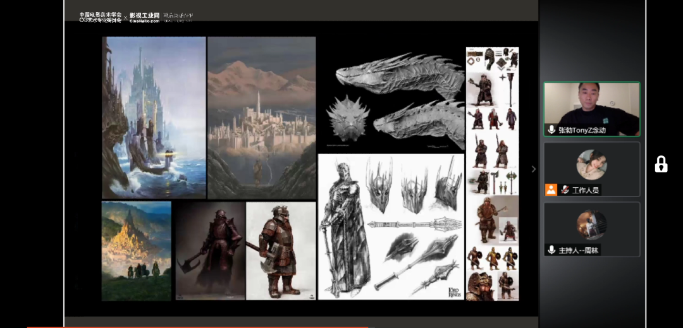The image size is (683, 328).
Task: Select the 主持人--周林 avatar
Action: (591, 224)
